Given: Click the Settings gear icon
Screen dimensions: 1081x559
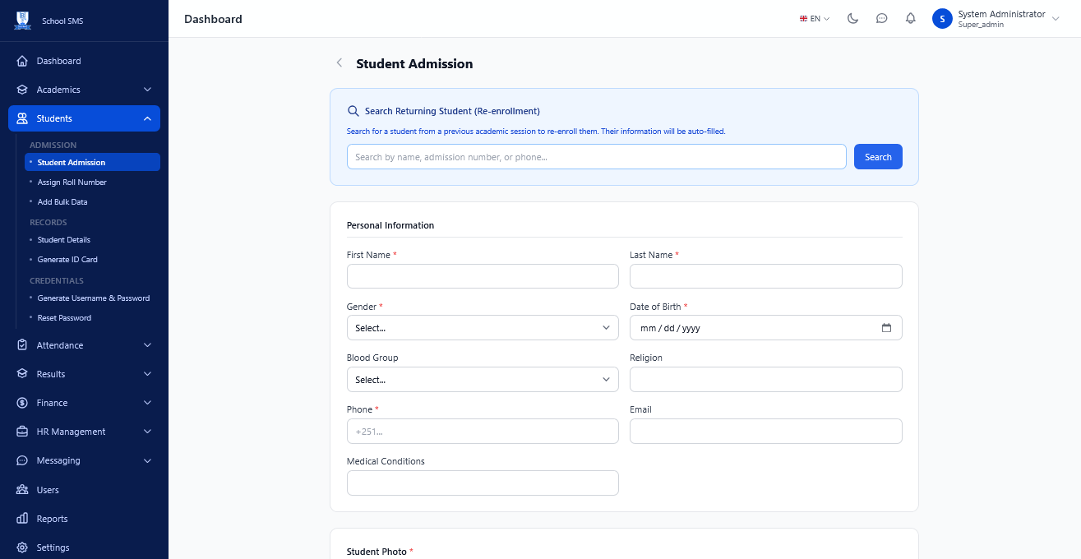Looking at the screenshot, I should pos(22,547).
